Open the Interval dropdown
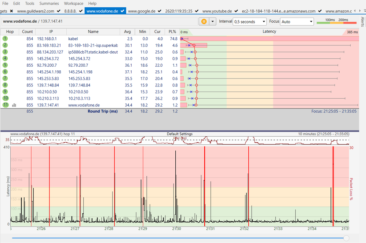This screenshot has height=243, width=366. pyautogui.click(x=250, y=22)
